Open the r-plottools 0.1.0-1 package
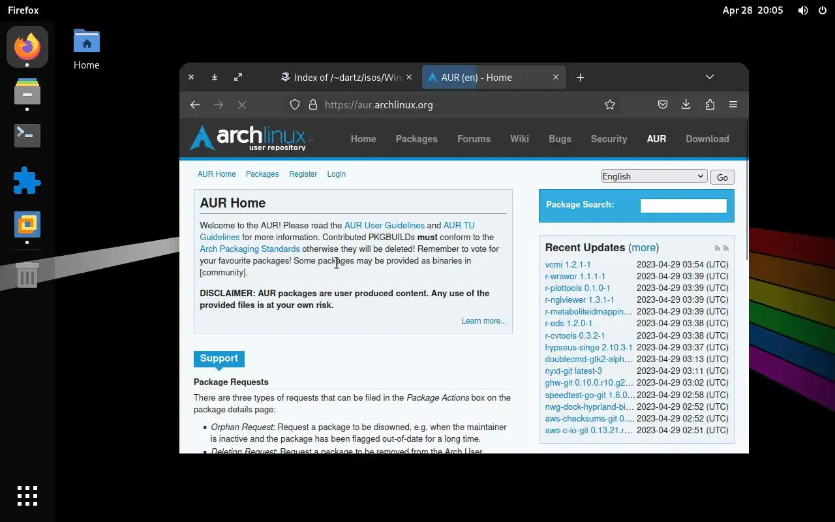The height and width of the screenshot is (522, 835). [x=577, y=288]
